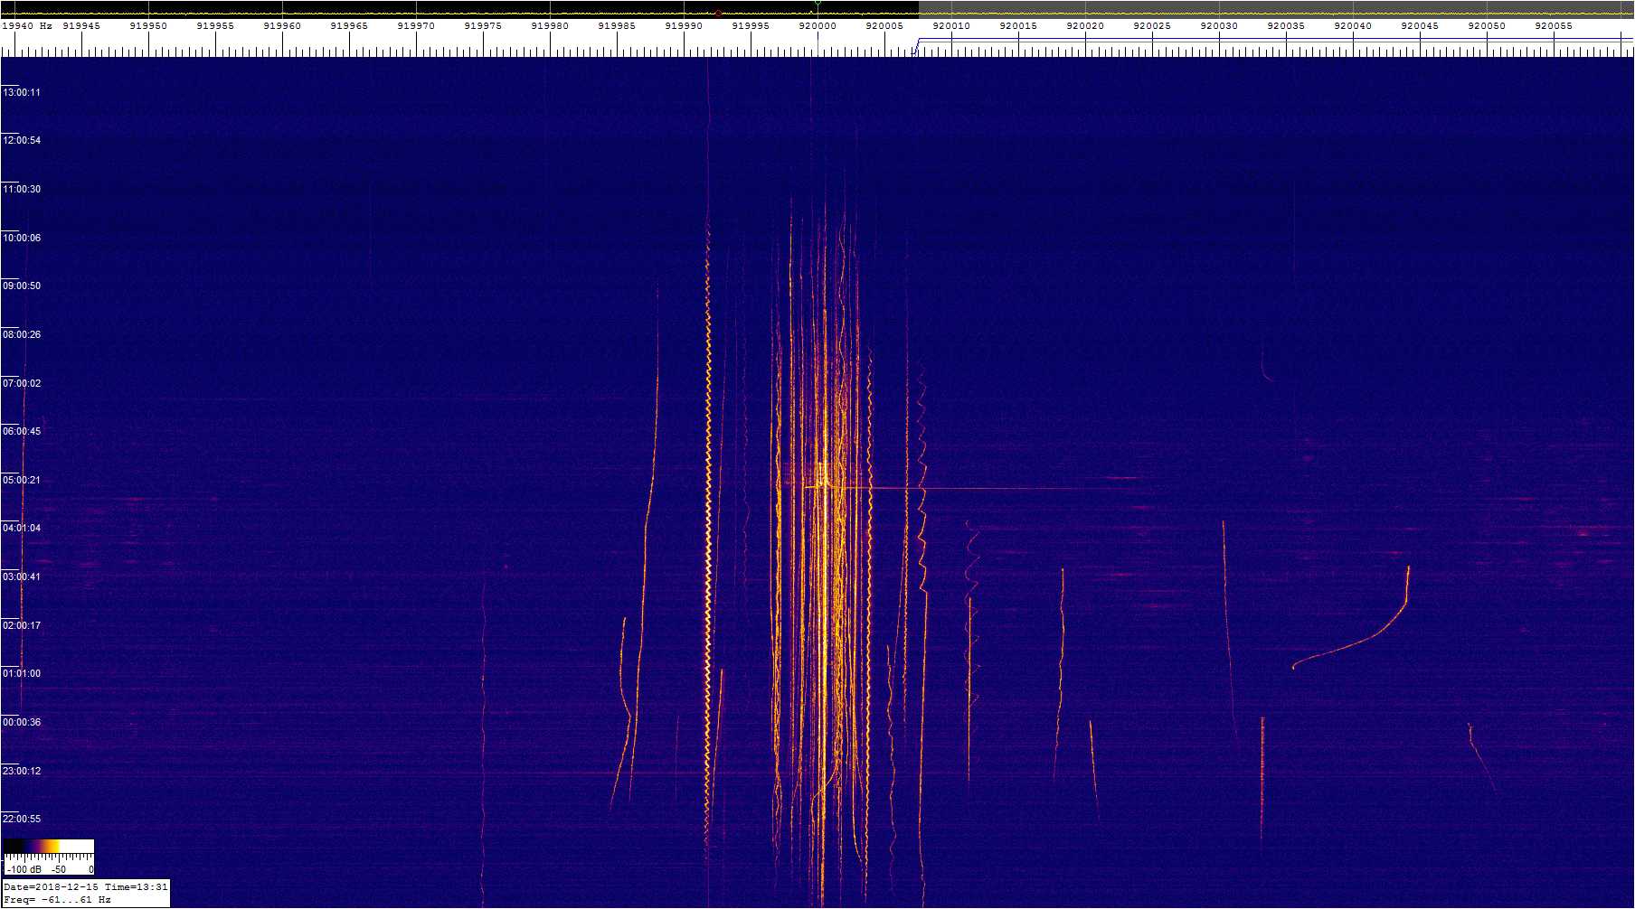Viewport: 1635px width, 909px height.
Task: Click the 920000 frequency label
Action: click(x=817, y=26)
